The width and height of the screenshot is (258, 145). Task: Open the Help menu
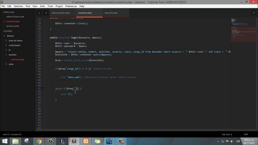[82, 6]
